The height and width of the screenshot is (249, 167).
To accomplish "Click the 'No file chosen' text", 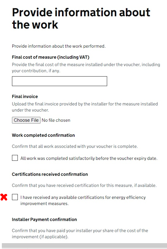I will 56,120.
